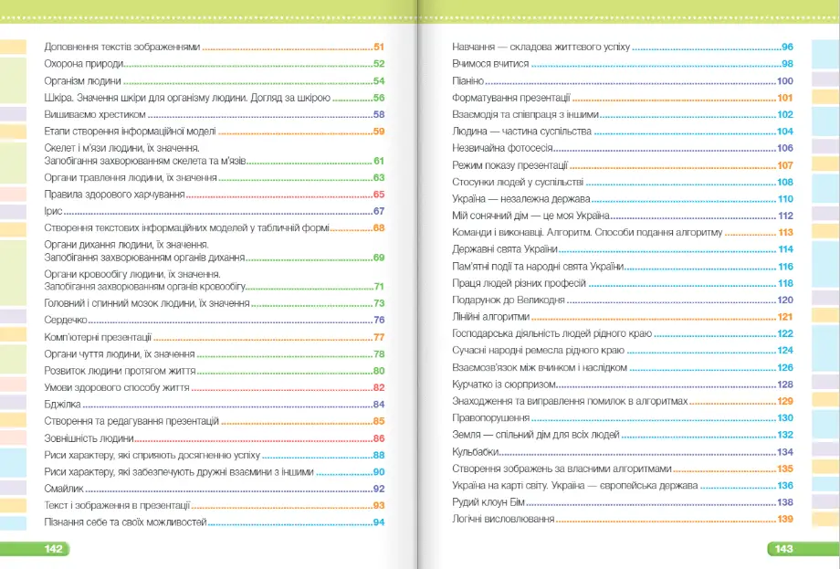Click 'Праця людей різних професій'
This screenshot has height=569, width=840.
tap(520, 283)
